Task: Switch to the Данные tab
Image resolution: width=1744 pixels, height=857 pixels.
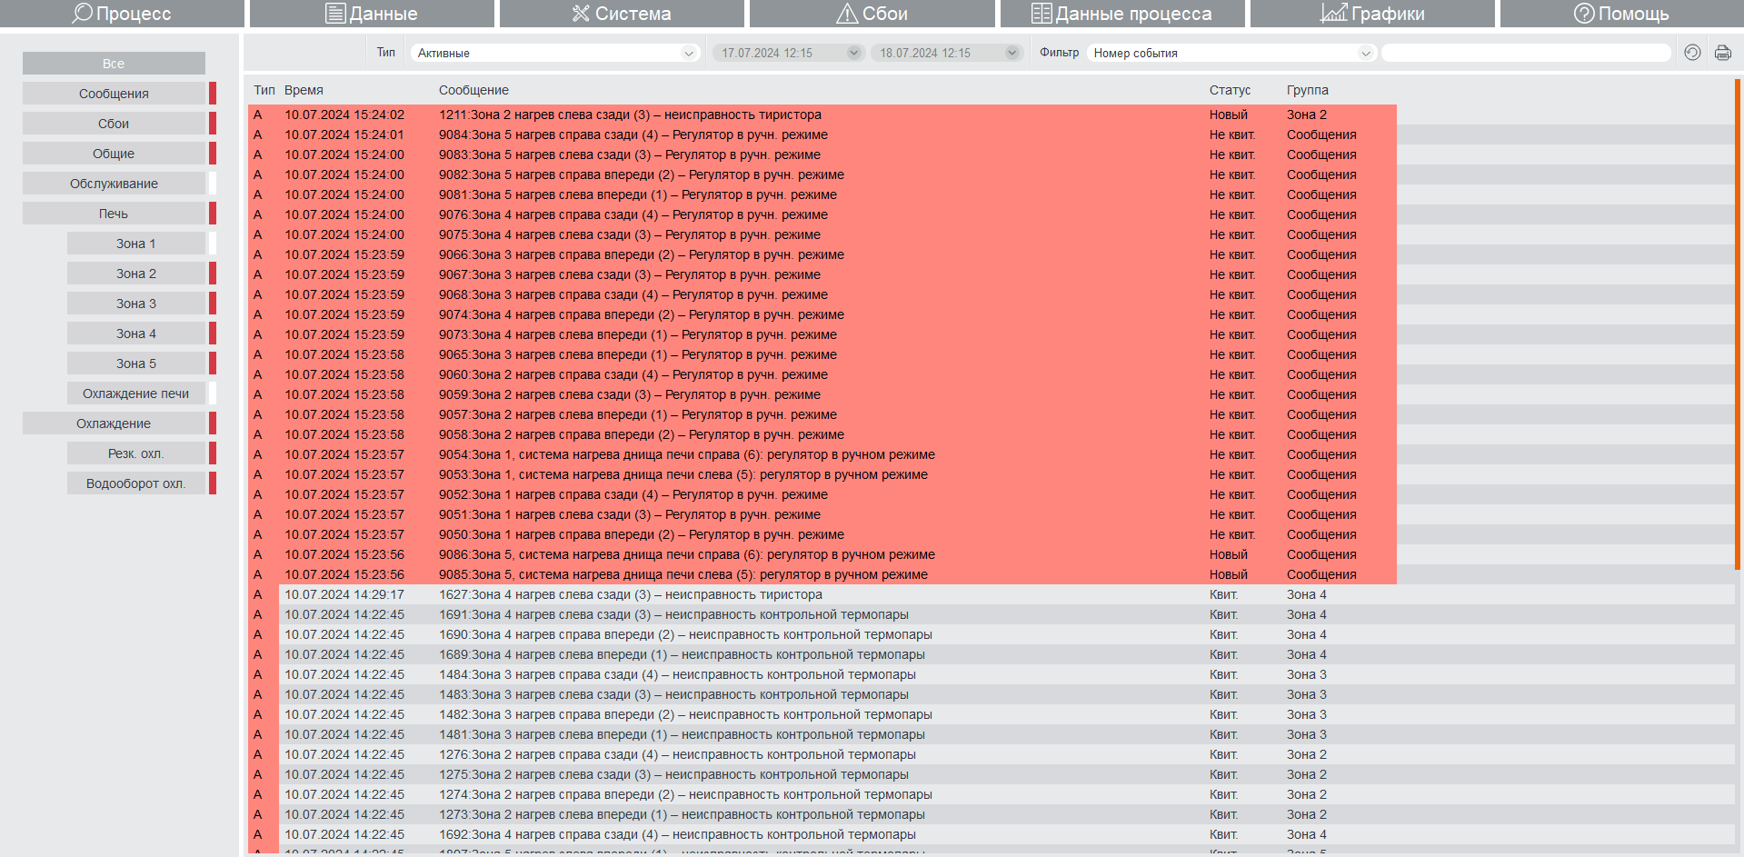Action: pyautogui.click(x=373, y=13)
